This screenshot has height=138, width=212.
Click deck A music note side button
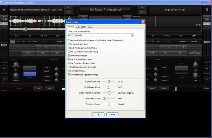4,79
